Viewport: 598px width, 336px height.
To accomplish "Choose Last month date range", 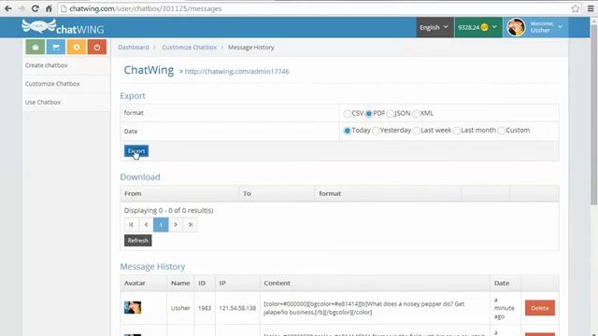I will pos(457,131).
